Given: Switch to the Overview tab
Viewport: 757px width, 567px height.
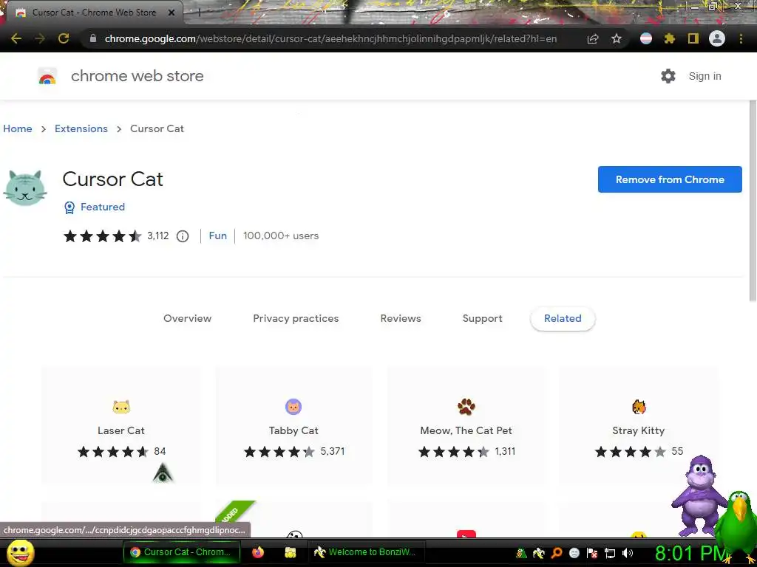Looking at the screenshot, I should point(187,318).
